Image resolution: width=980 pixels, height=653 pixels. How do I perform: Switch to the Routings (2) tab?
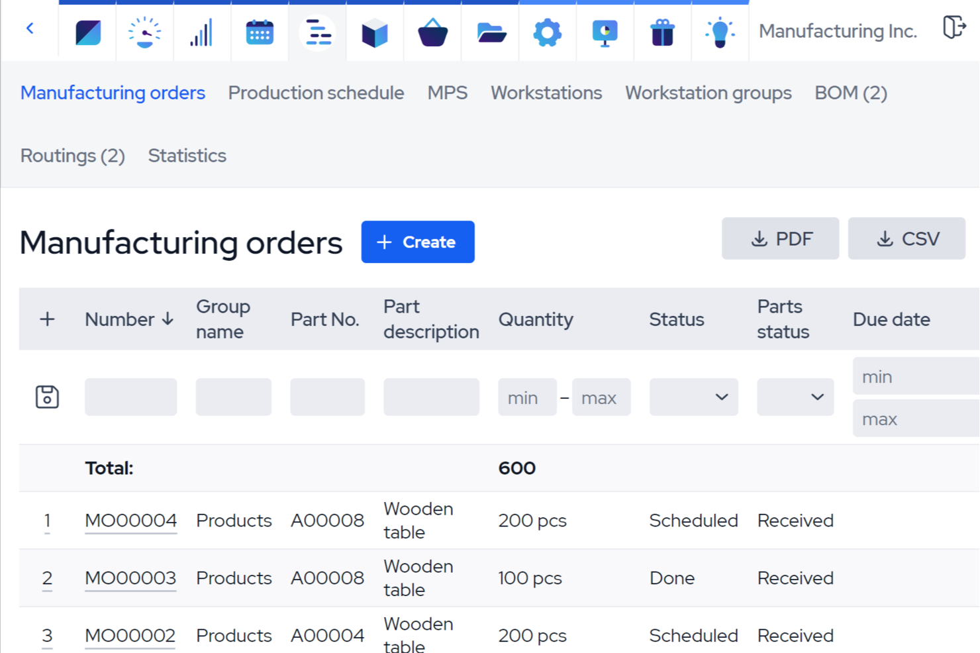tap(73, 156)
